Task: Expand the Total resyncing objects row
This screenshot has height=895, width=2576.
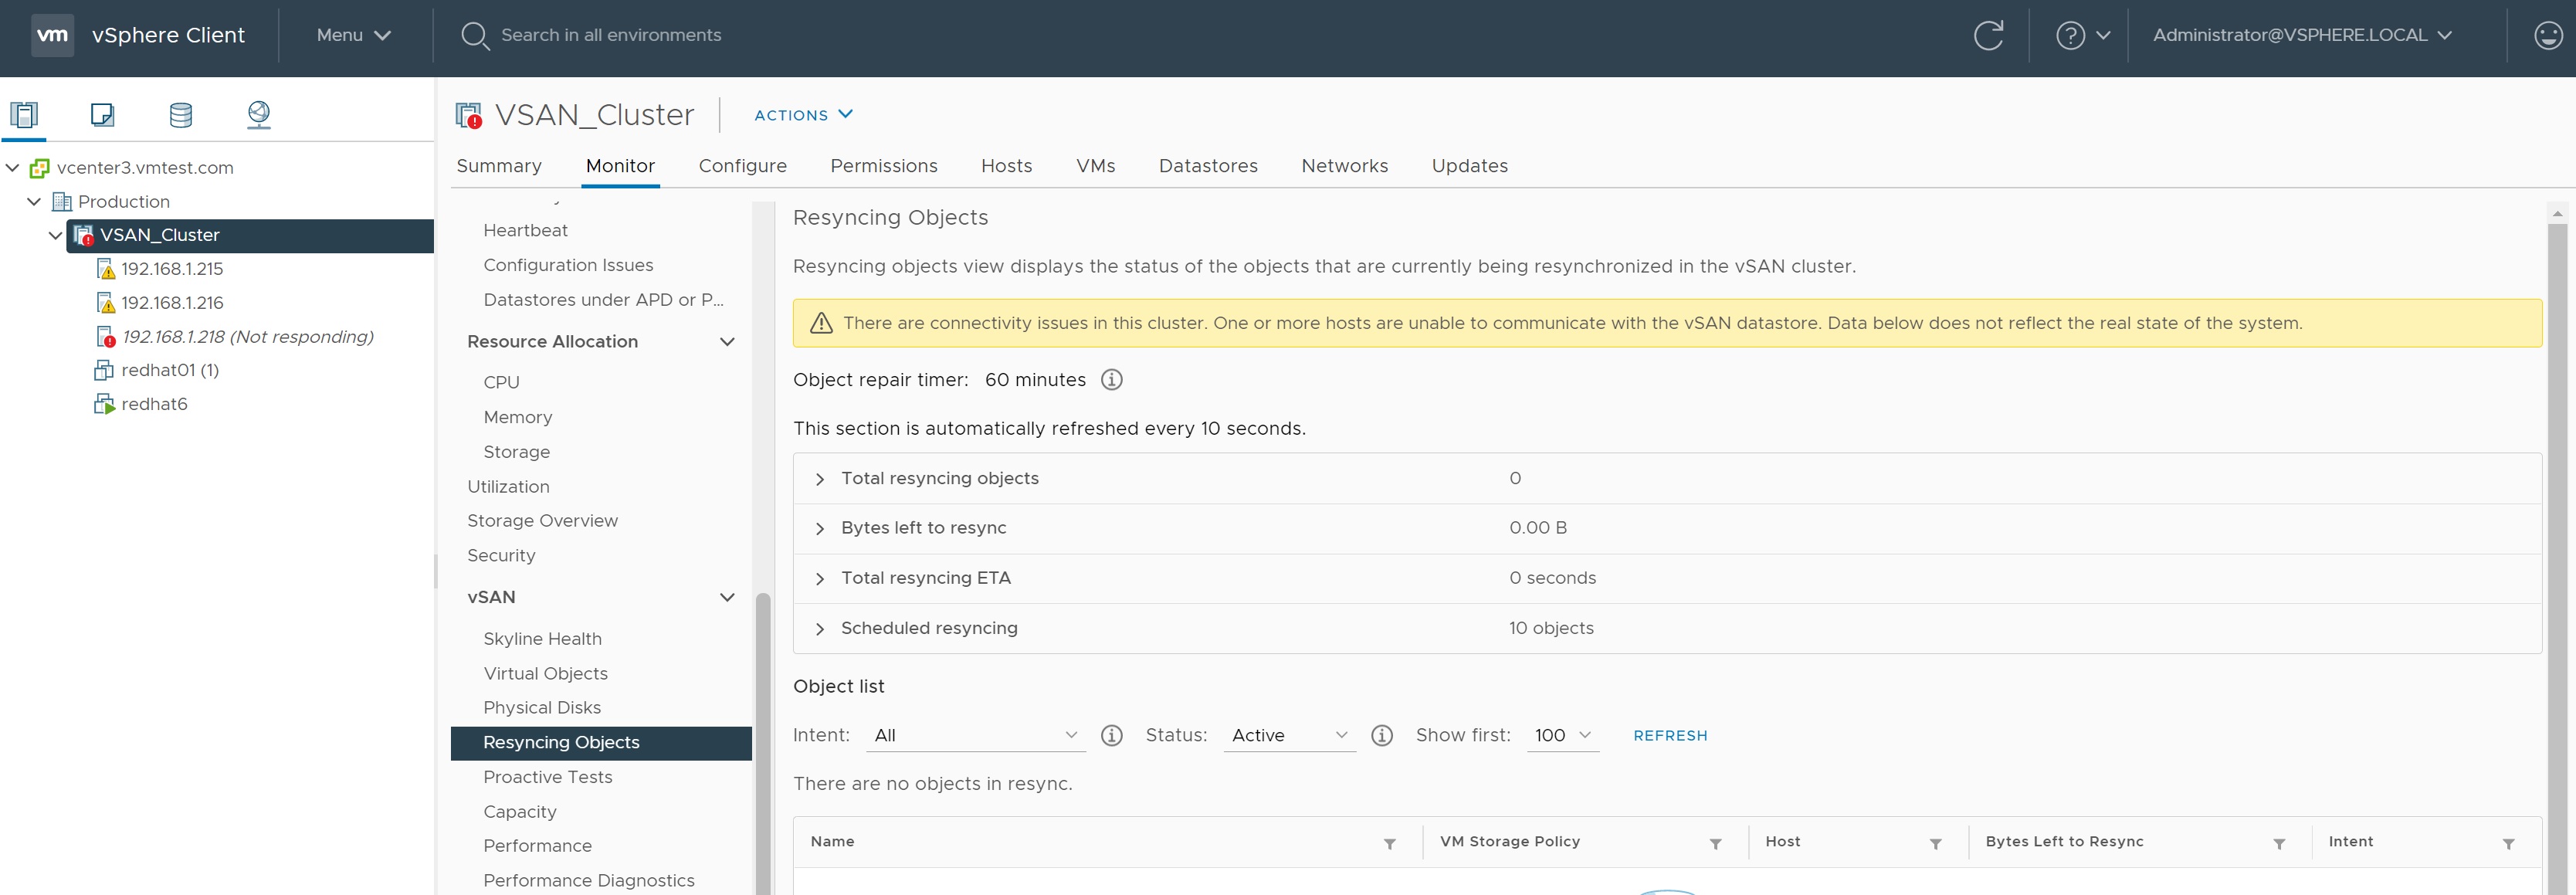Action: 820,479
